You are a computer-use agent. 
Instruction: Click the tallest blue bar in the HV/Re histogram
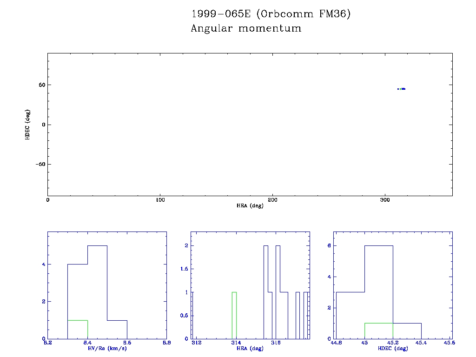pos(97,292)
